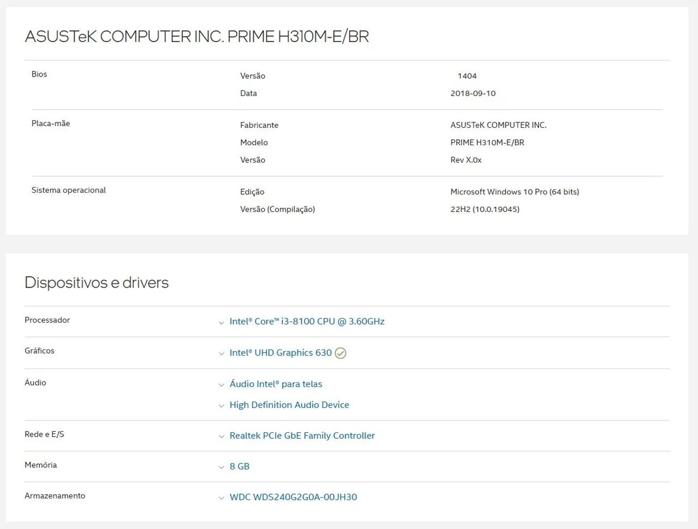This screenshot has height=529, width=698.
Task: Click the checkmark icon beside UHD Graphics 630
Action: click(340, 353)
